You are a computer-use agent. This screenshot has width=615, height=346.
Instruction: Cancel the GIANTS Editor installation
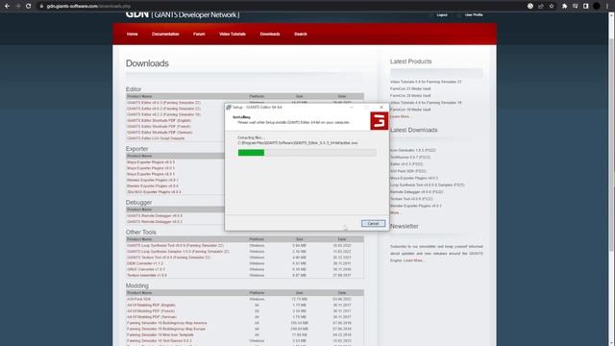(373, 224)
